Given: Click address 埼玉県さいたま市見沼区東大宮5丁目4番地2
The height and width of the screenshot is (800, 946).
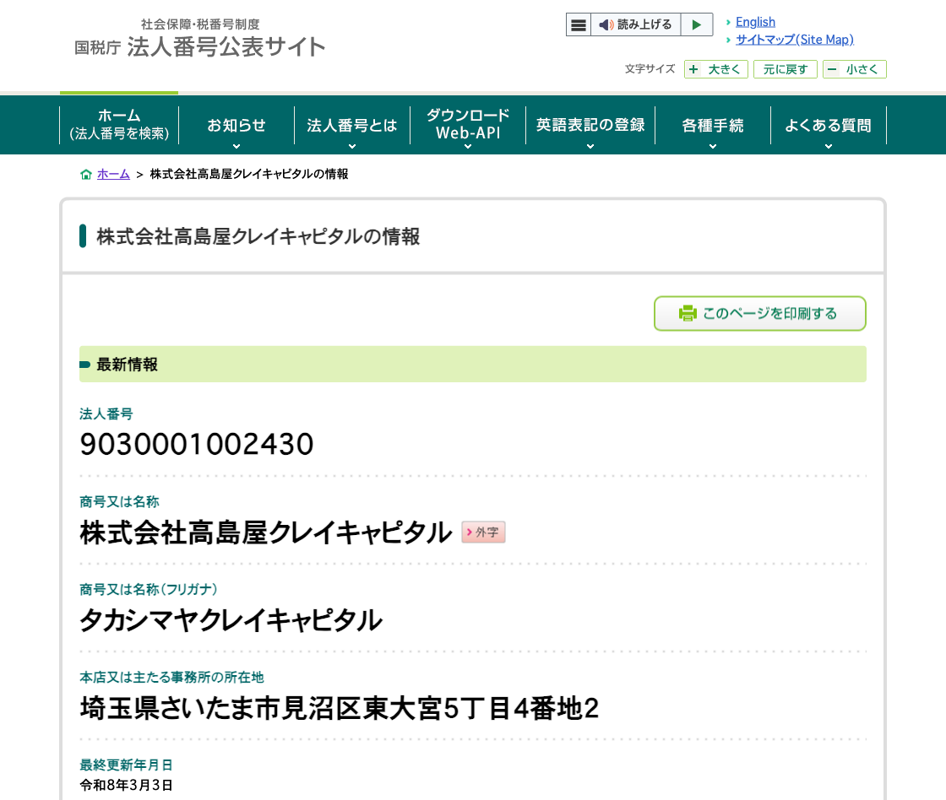Looking at the screenshot, I should pyautogui.click(x=339, y=708).
